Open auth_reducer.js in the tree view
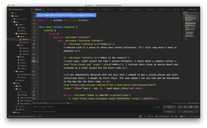 click(x=26, y=74)
